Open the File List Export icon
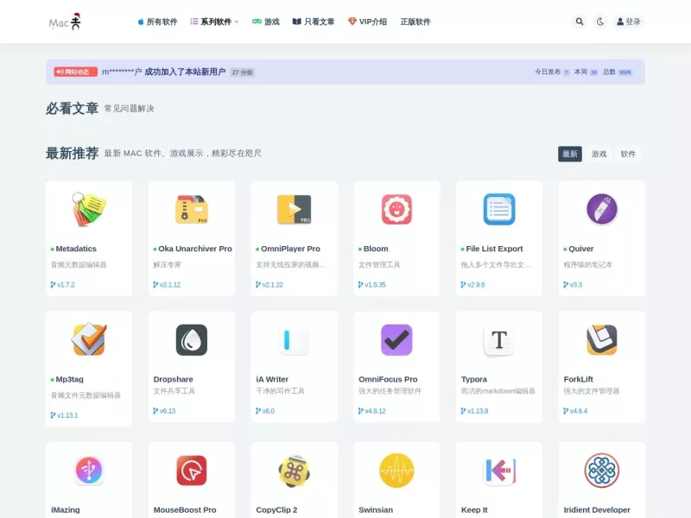 coord(499,209)
